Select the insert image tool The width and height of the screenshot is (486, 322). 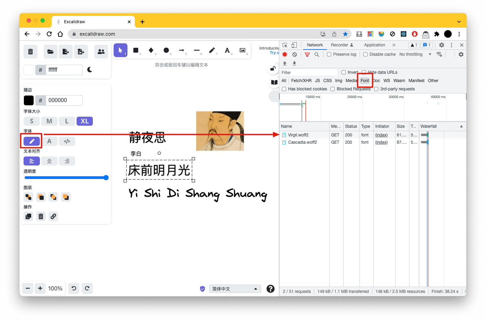point(242,51)
